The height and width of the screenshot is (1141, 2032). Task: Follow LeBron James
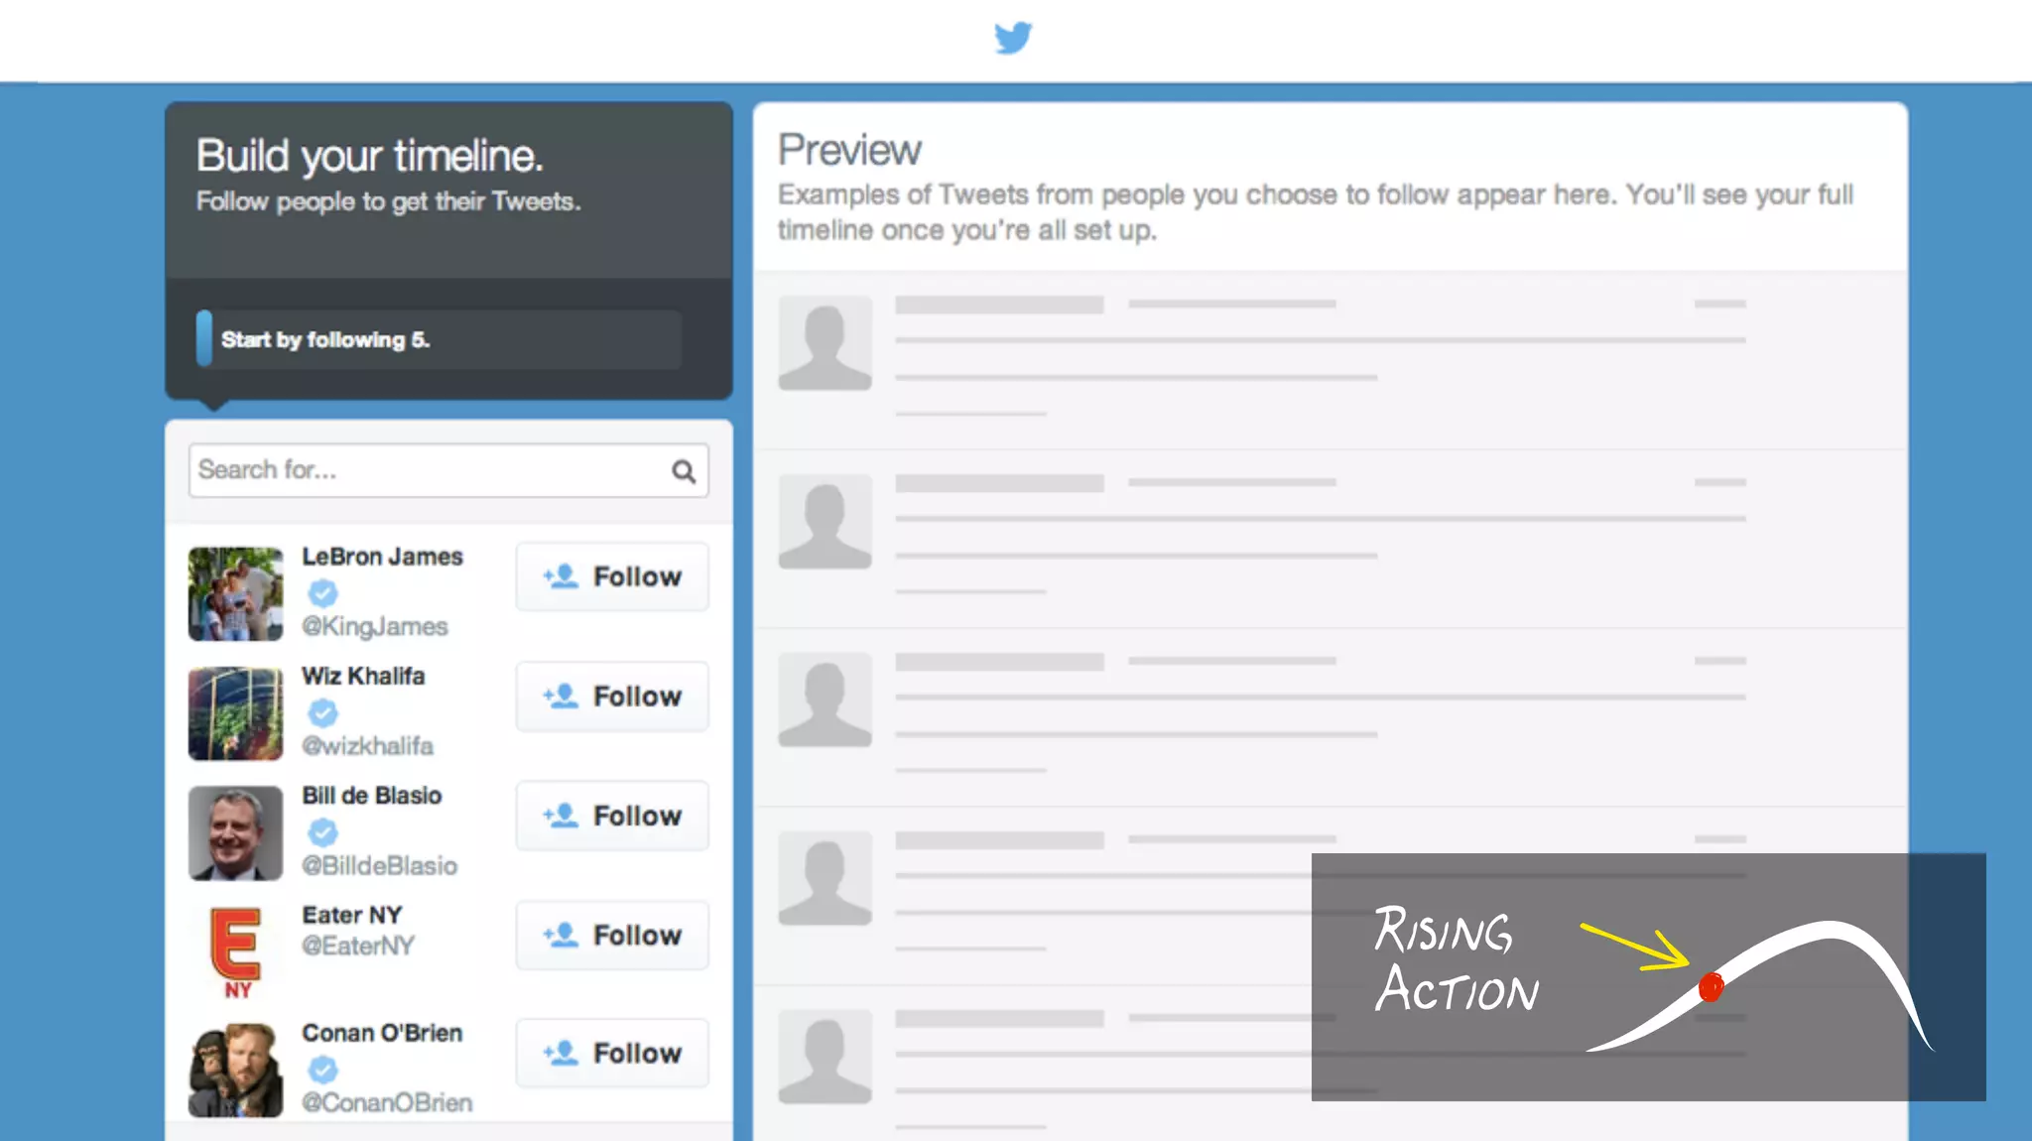pos(612,576)
